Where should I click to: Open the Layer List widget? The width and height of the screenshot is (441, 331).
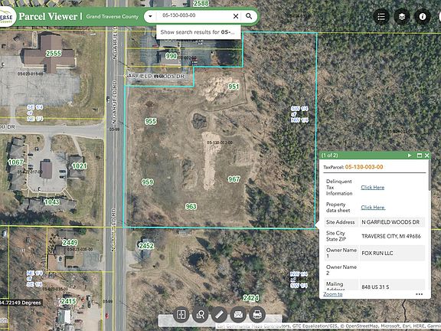(402, 17)
